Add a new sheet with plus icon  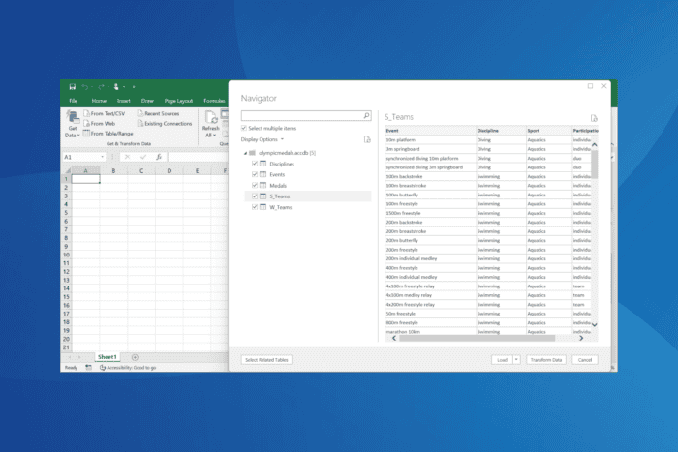(135, 357)
